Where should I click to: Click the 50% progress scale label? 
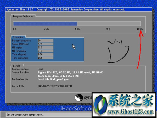click(77, 29)
